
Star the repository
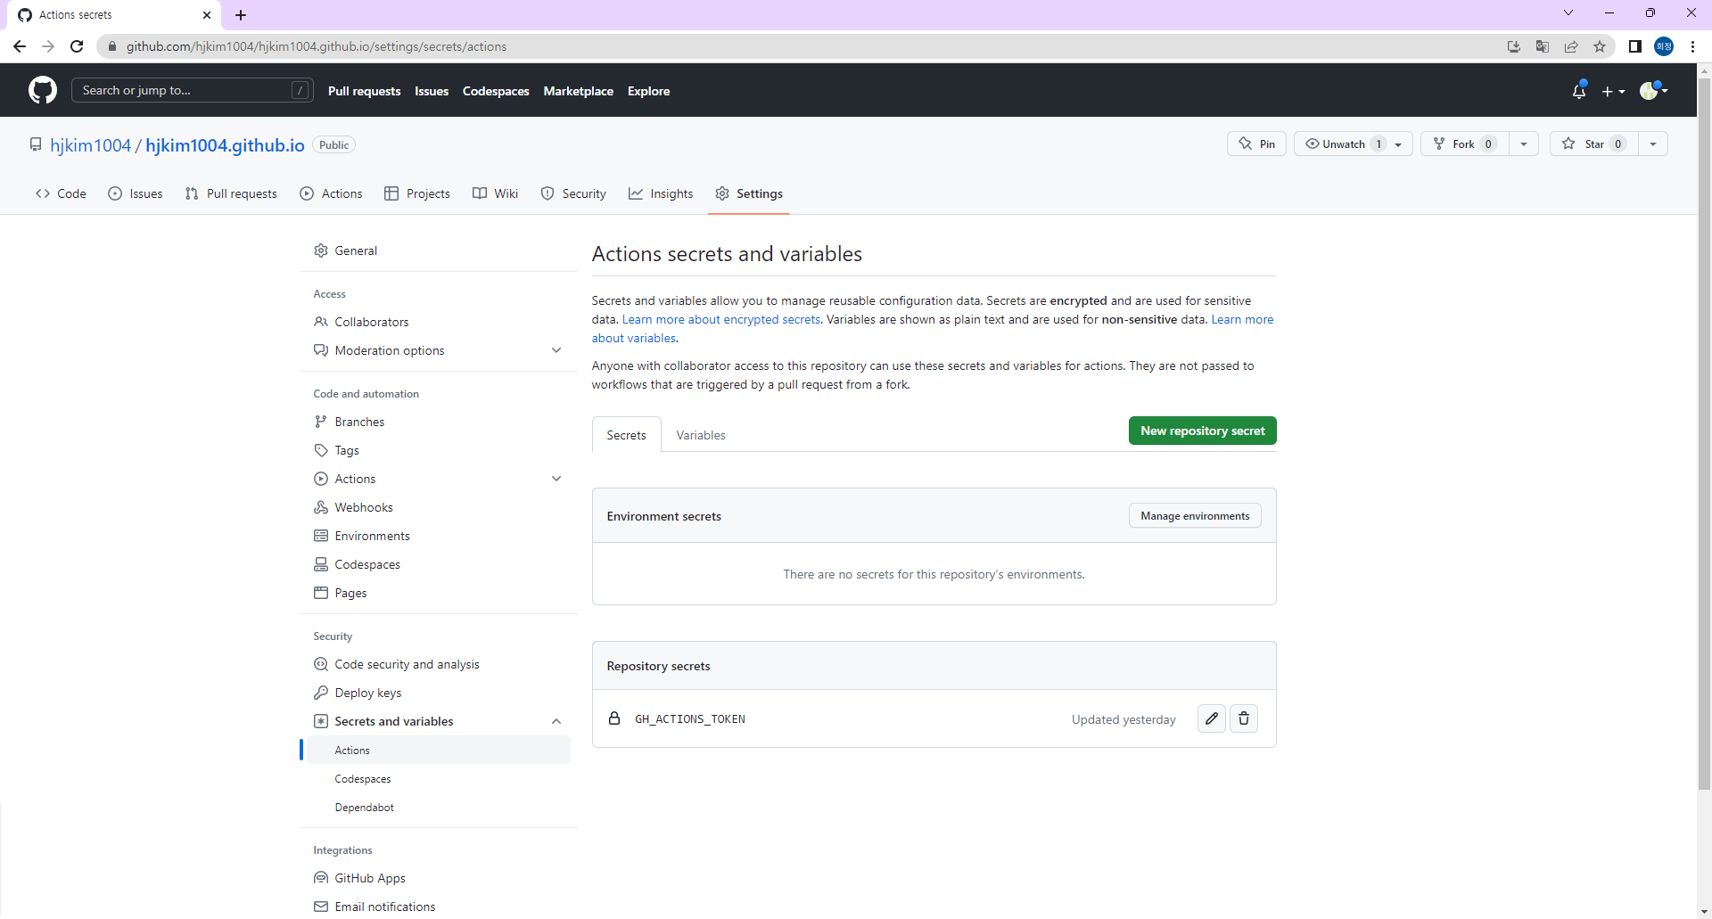1593,144
